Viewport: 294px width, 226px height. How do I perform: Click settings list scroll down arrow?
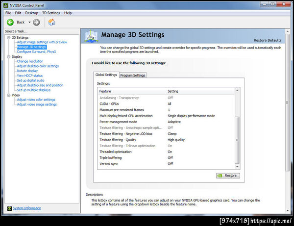[x=237, y=167]
